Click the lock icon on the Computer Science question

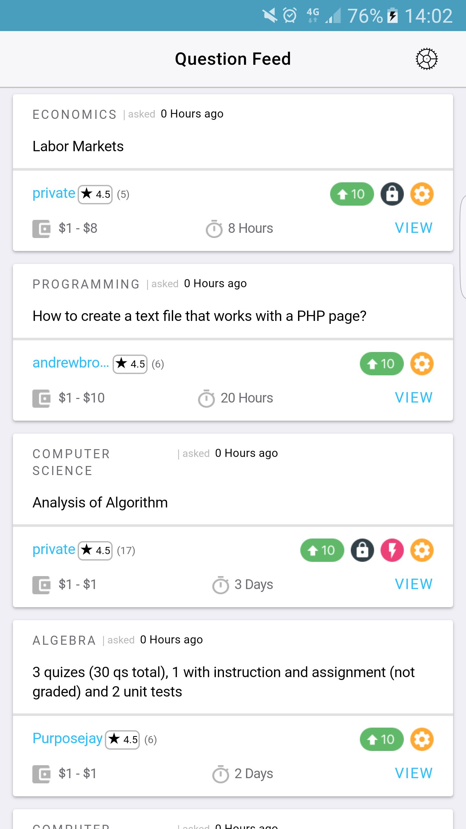click(361, 550)
